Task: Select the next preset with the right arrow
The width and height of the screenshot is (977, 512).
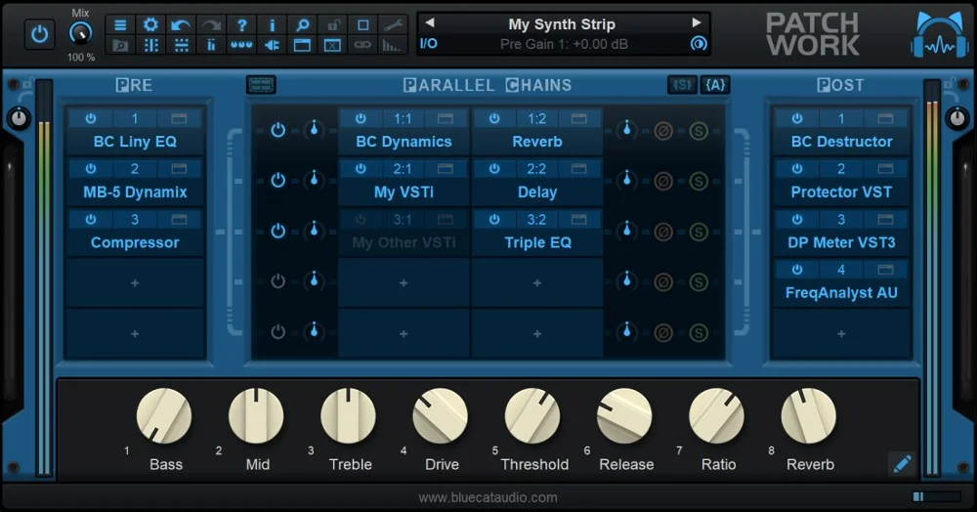Action: point(697,23)
